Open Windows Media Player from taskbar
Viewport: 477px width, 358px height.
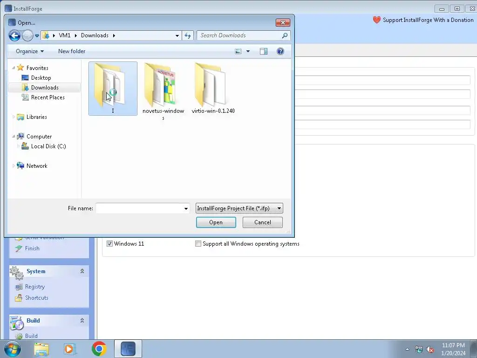pyautogui.click(x=70, y=349)
